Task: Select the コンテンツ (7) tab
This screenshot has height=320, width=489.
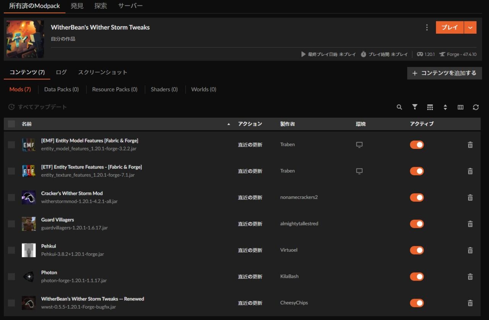Action: coord(27,72)
